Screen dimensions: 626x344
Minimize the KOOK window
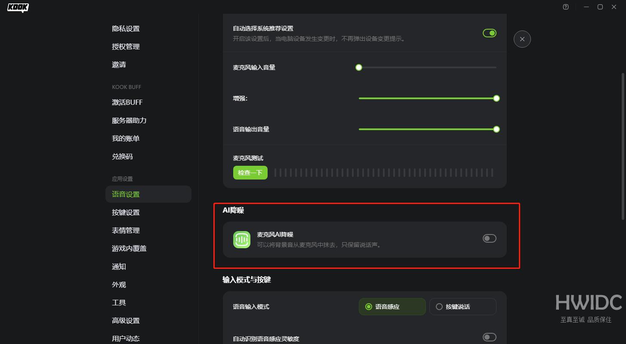(586, 7)
